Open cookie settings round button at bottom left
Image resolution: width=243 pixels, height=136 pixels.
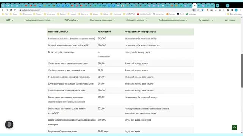point(9,124)
